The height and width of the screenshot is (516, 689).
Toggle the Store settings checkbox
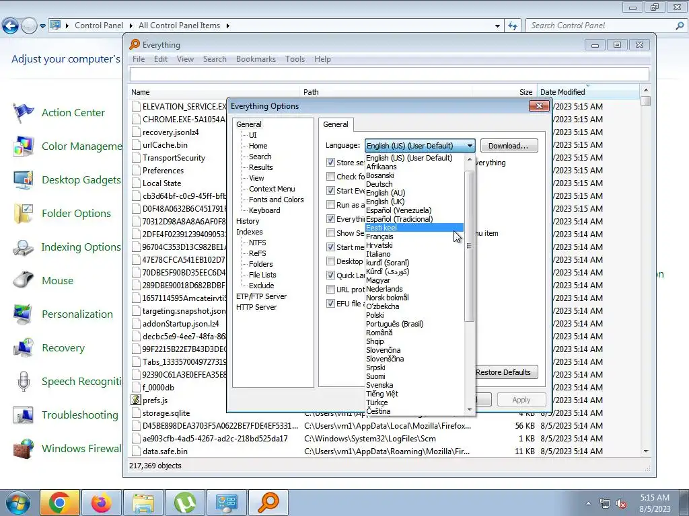(330, 163)
